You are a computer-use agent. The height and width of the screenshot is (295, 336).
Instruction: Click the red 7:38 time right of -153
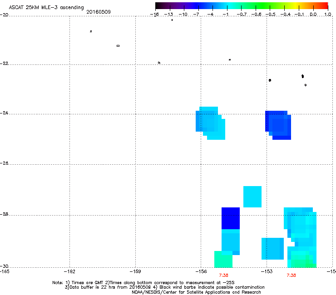[x=291, y=275]
